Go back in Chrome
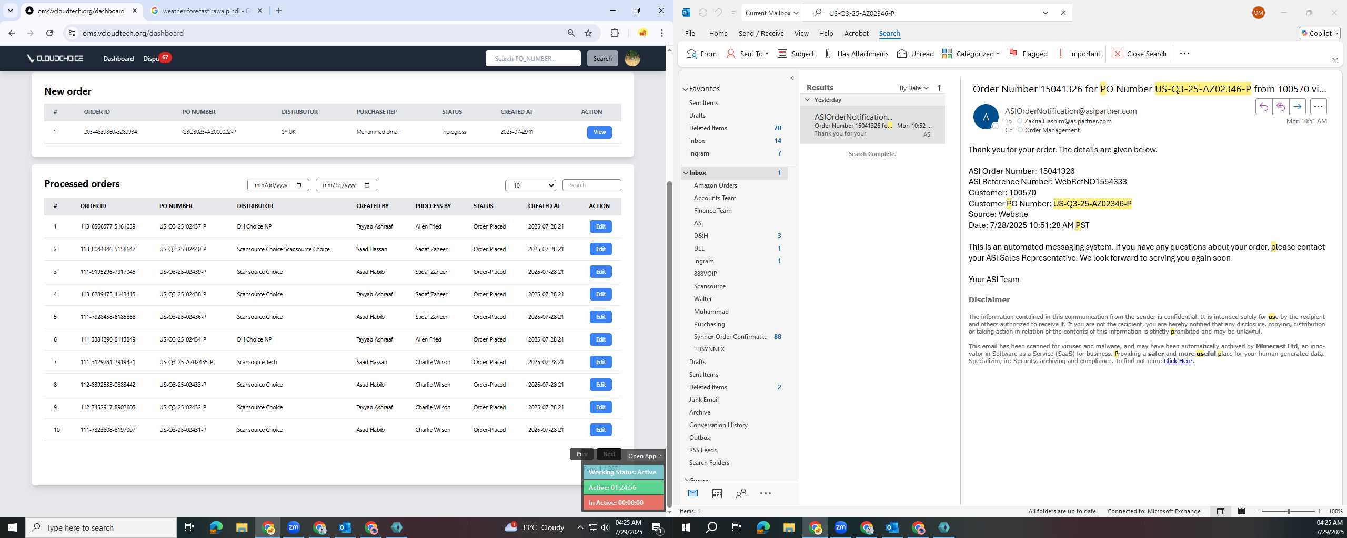This screenshot has height=538, width=1347. tap(12, 33)
